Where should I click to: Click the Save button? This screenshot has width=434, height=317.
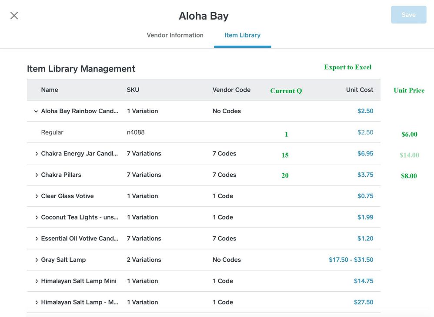pos(408,15)
